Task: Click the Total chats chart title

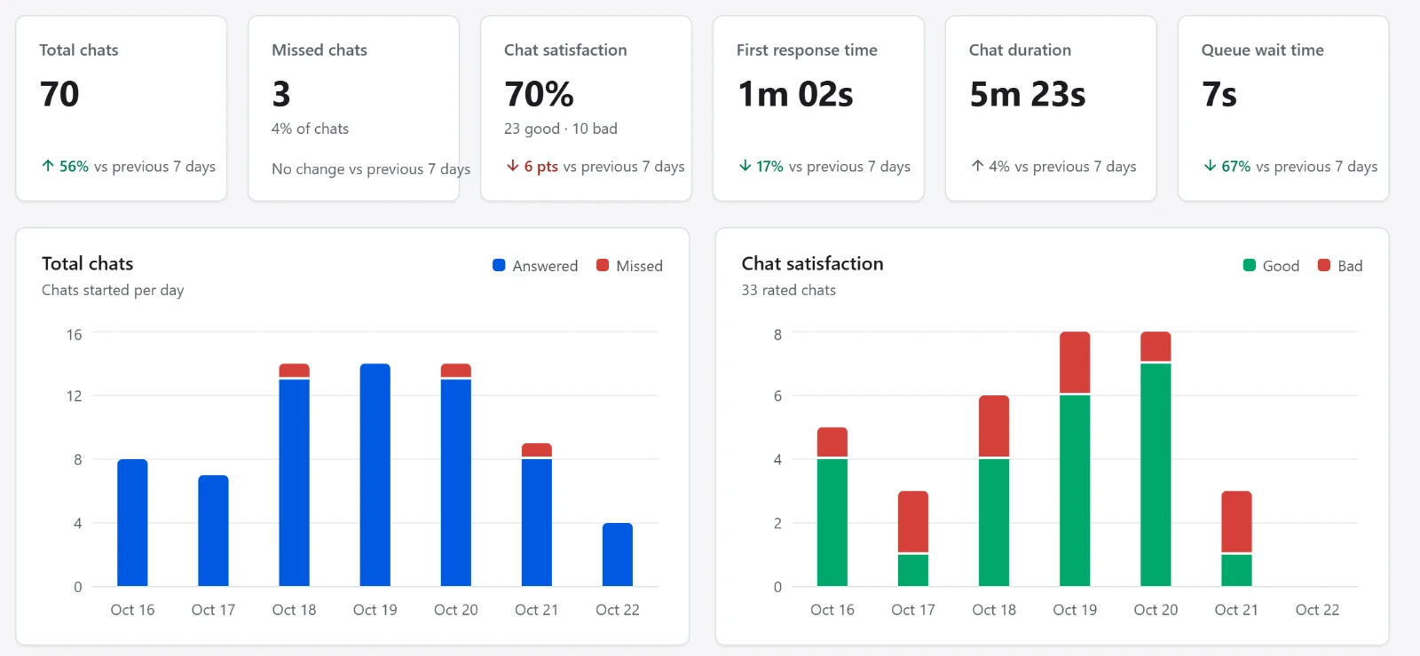Action: pos(88,263)
